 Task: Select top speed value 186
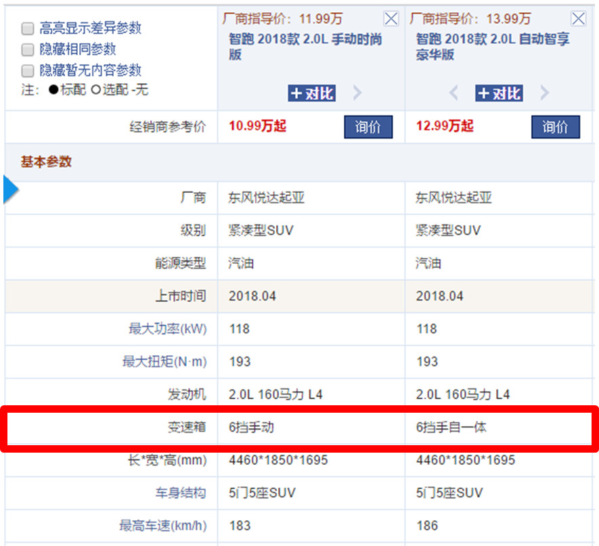click(x=426, y=526)
